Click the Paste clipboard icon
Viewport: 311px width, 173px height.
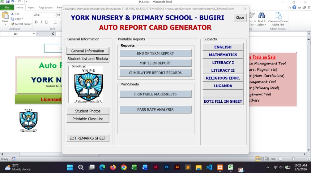5,16
